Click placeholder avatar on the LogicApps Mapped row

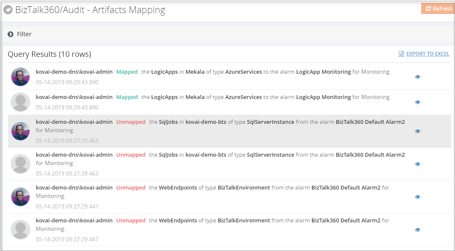20,102
